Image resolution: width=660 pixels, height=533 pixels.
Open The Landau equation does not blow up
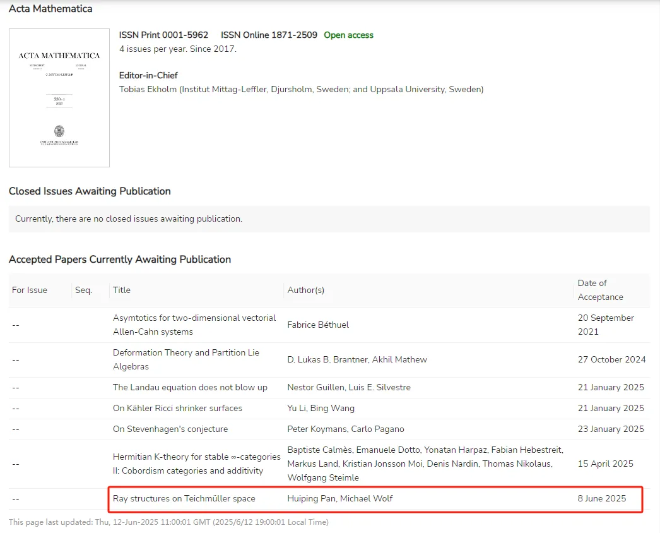pos(190,387)
